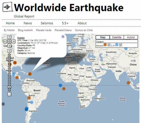
Task: Open the Home menu item
Action: pyautogui.click(x=10, y=23)
